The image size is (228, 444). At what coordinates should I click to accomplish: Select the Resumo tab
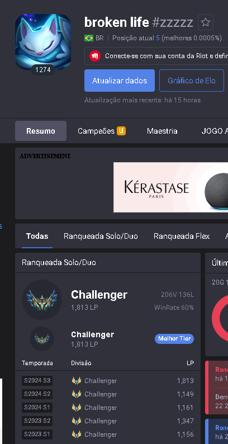click(41, 131)
